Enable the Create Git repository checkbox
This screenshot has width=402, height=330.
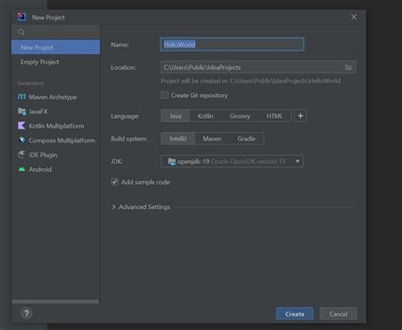click(x=165, y=95)
